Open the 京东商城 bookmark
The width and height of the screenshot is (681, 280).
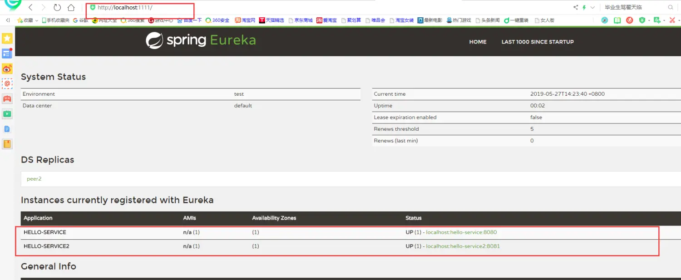click(301, 20)
